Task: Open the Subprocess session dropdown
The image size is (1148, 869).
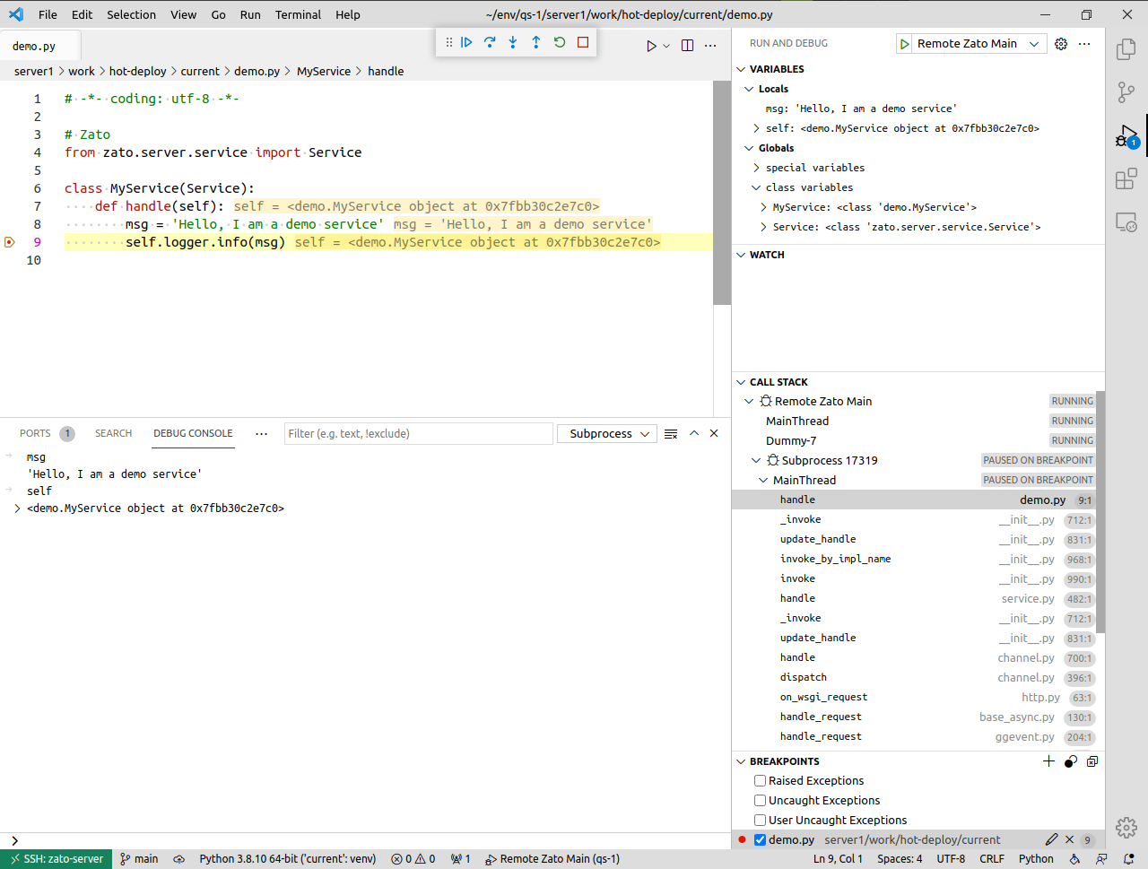Action: (x=608, y=434)
